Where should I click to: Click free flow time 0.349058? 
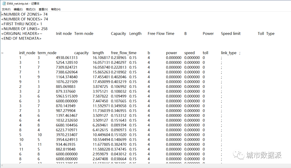tap(119, 106)
